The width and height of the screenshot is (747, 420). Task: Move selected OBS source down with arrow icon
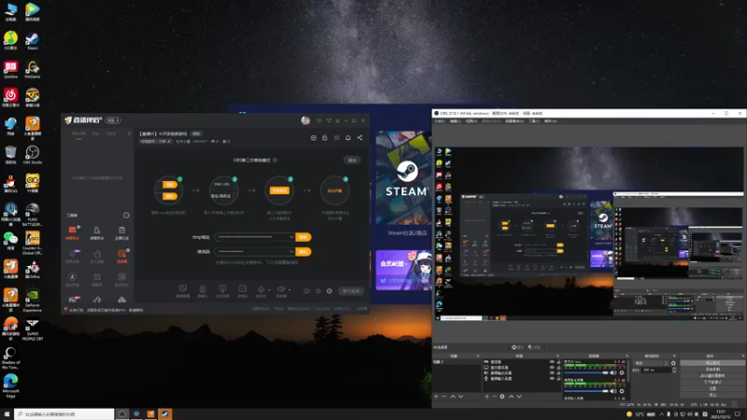coord(519,396)
